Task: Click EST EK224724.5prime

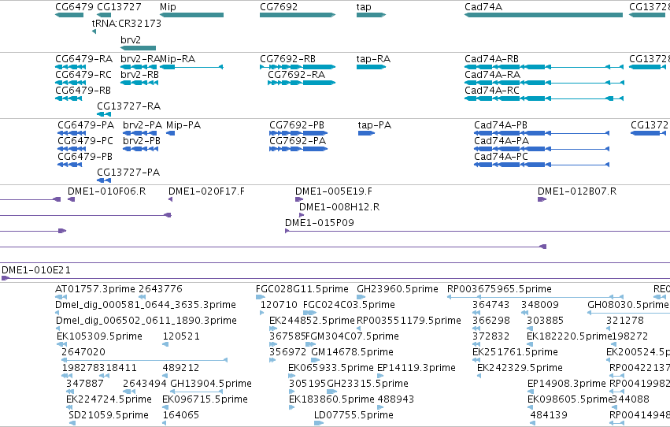Action: pyautogui.click(x=109, y=399)
